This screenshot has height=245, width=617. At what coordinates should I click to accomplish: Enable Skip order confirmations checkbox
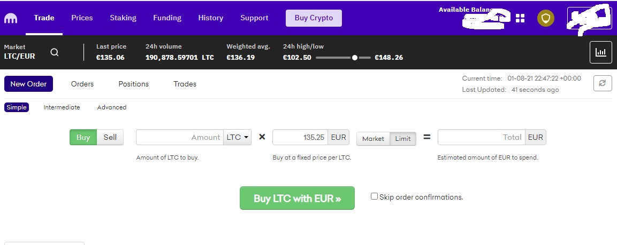pos(374,196)
